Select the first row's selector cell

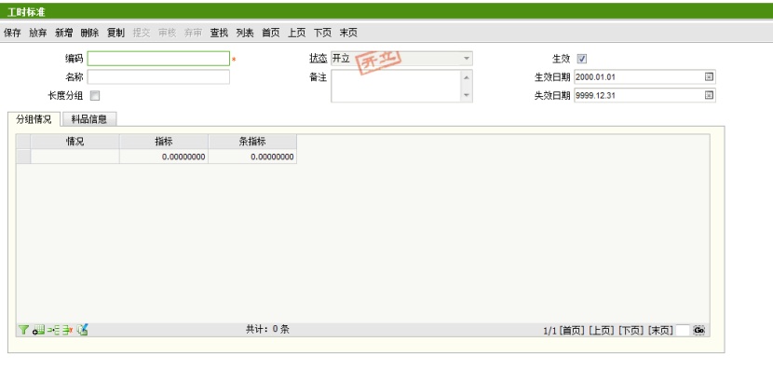point(23,157)
